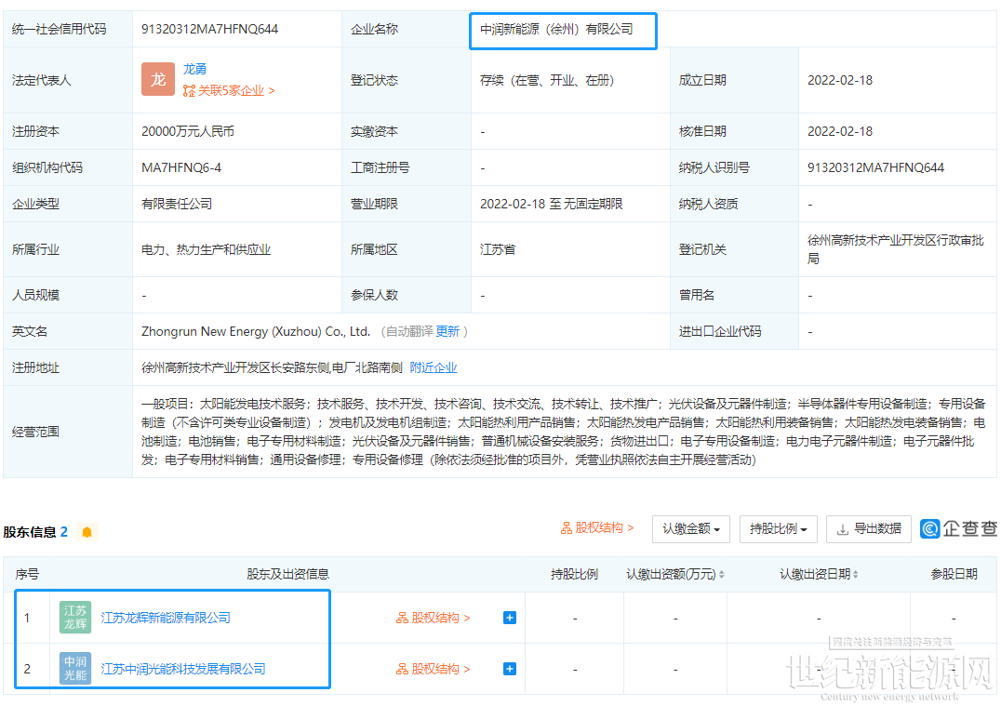Click 关联5家企业 related companies link
This screenshot has width=1001, height=706.
coord(230,91)
